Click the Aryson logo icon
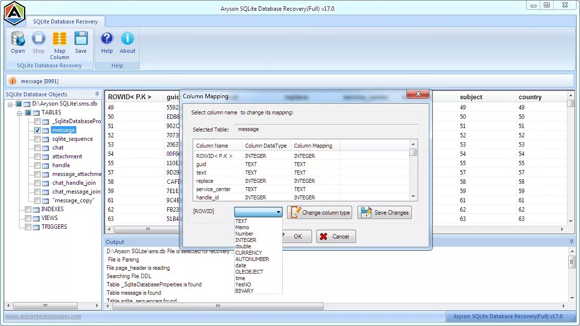 coord(14,13)
